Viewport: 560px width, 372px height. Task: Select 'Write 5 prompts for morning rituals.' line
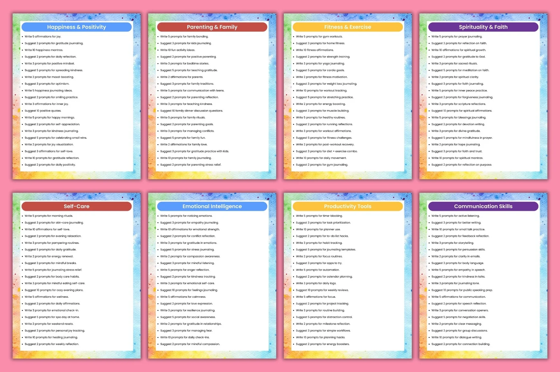[x=49, y=216]
